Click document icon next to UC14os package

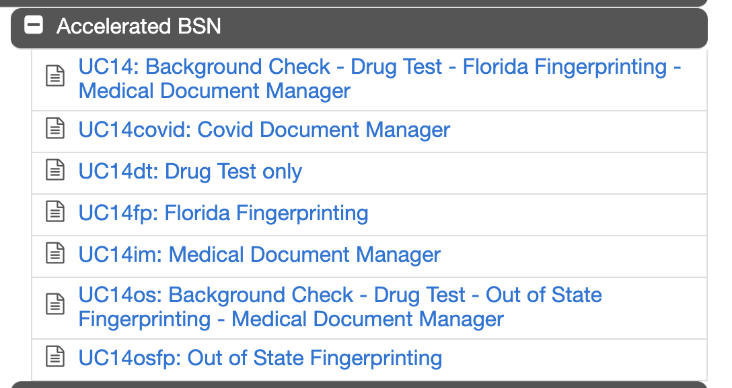point(55,304)
